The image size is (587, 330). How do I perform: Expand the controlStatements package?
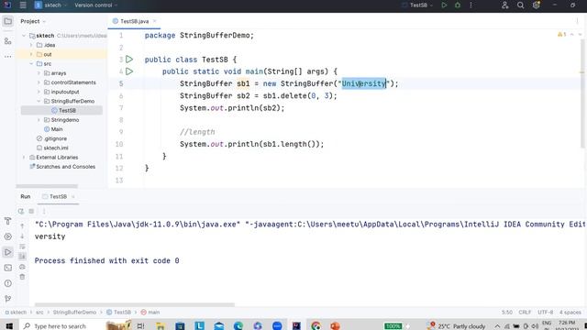click(39, 82)
